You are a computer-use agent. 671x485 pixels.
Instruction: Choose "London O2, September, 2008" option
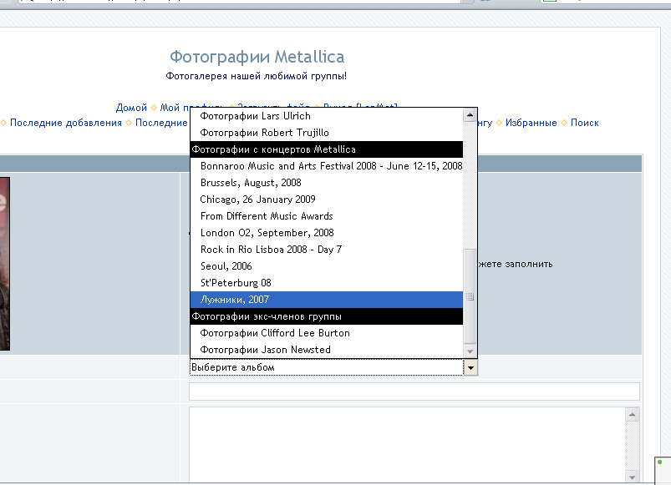point(267,233)
